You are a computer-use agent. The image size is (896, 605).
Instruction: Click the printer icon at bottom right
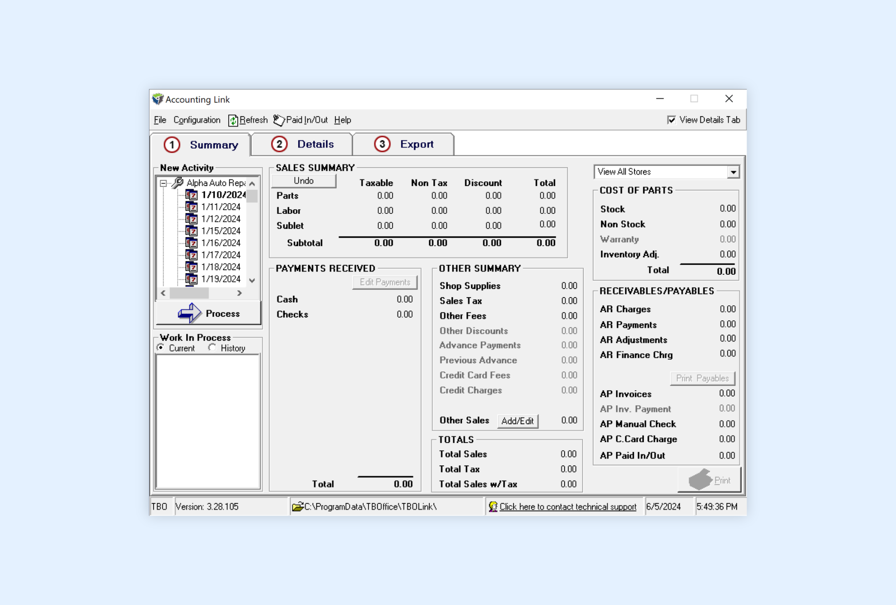pos(700,480)
